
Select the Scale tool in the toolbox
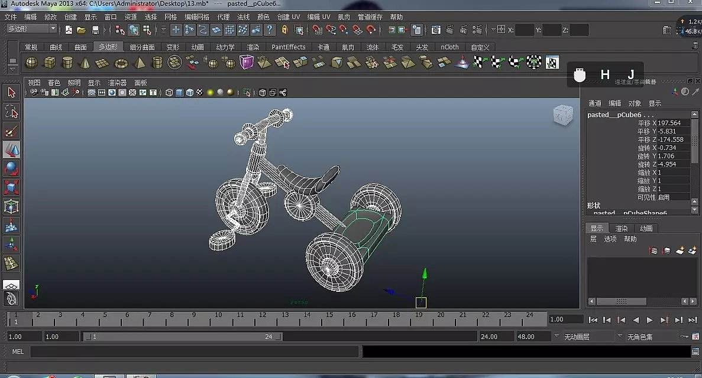[x=11, y=188]
